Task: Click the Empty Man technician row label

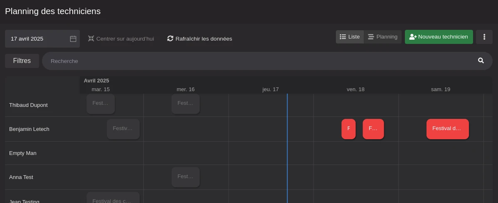Action: coord(23,153)
